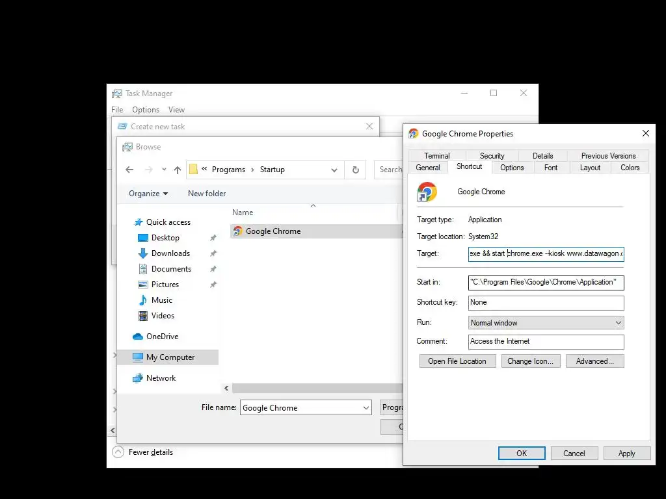Switch to the Previous Versions tab
Image resolution: width=666 pixels, height=499 pixels.
pos(608,156)
